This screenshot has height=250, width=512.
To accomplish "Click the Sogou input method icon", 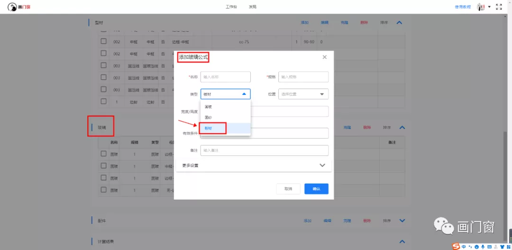I will tap(456, 246).
